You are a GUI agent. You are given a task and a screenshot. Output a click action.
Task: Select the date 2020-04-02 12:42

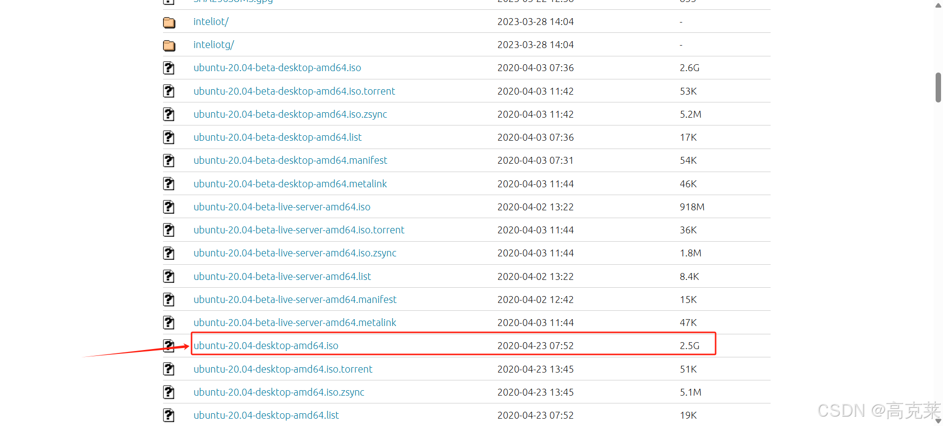(x=535, y=300)
